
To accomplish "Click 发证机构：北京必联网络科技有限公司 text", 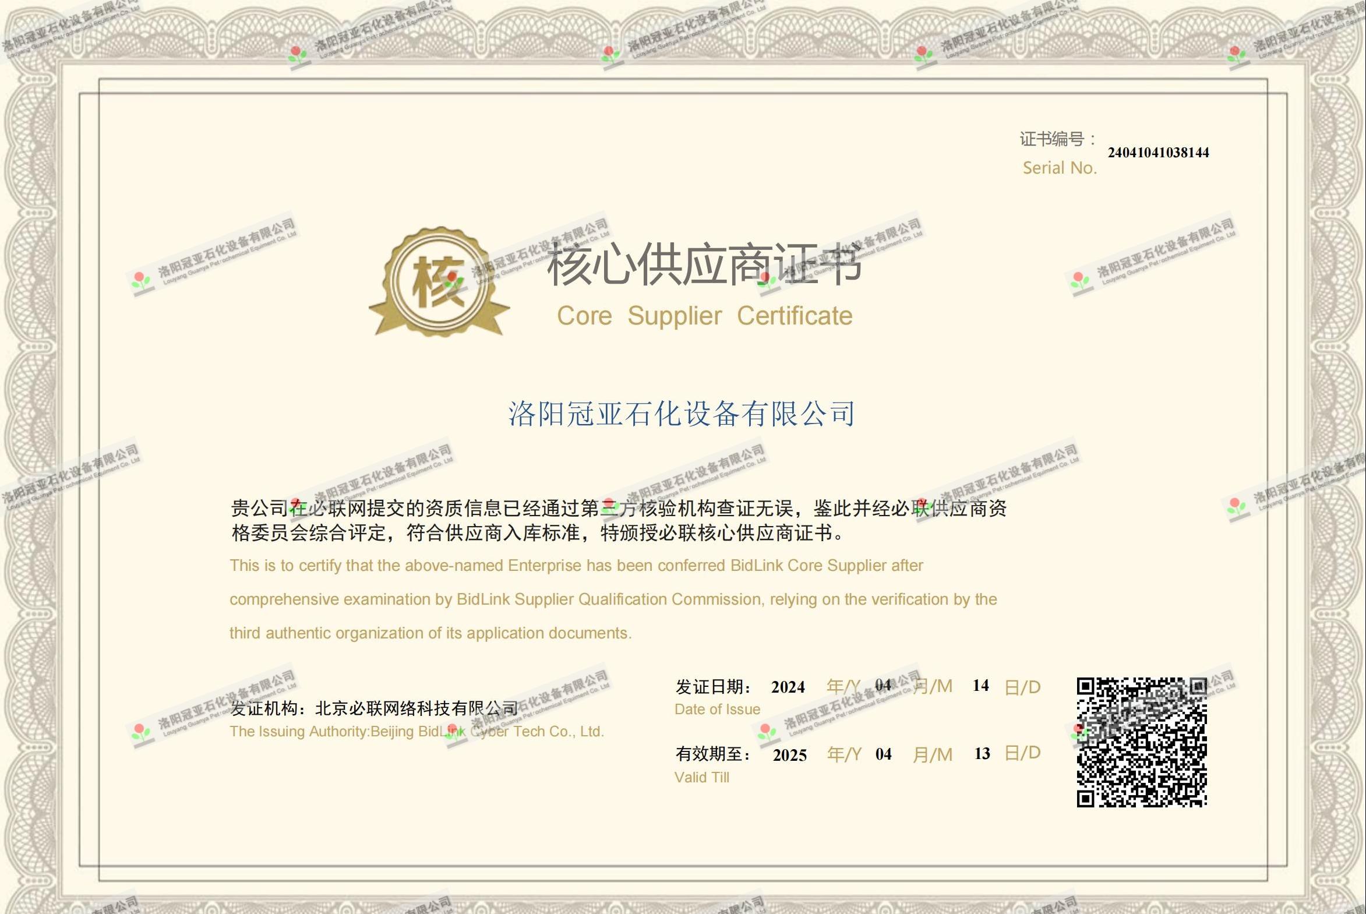I will click(x=374, y=708).
